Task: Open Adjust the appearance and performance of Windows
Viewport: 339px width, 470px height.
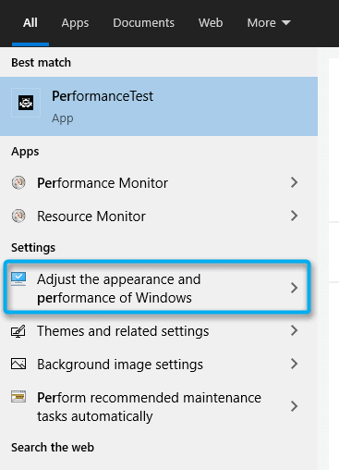Action: point(157,288)
